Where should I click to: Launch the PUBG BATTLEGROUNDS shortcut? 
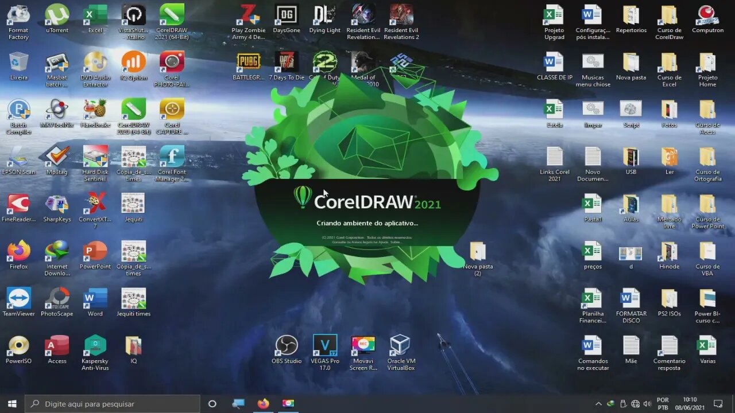249,66
